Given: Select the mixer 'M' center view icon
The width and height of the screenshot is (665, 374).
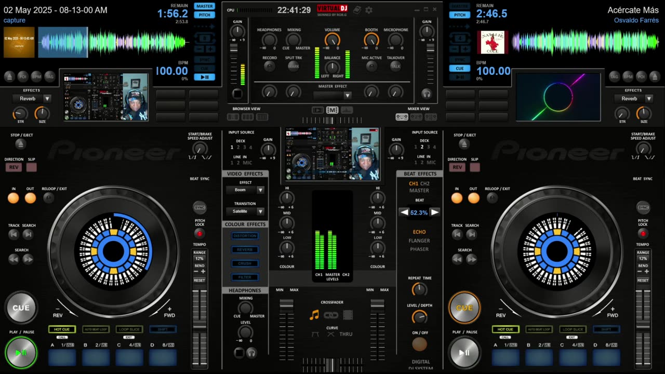Looking at the screenshot, I should [x=332, y=110].
